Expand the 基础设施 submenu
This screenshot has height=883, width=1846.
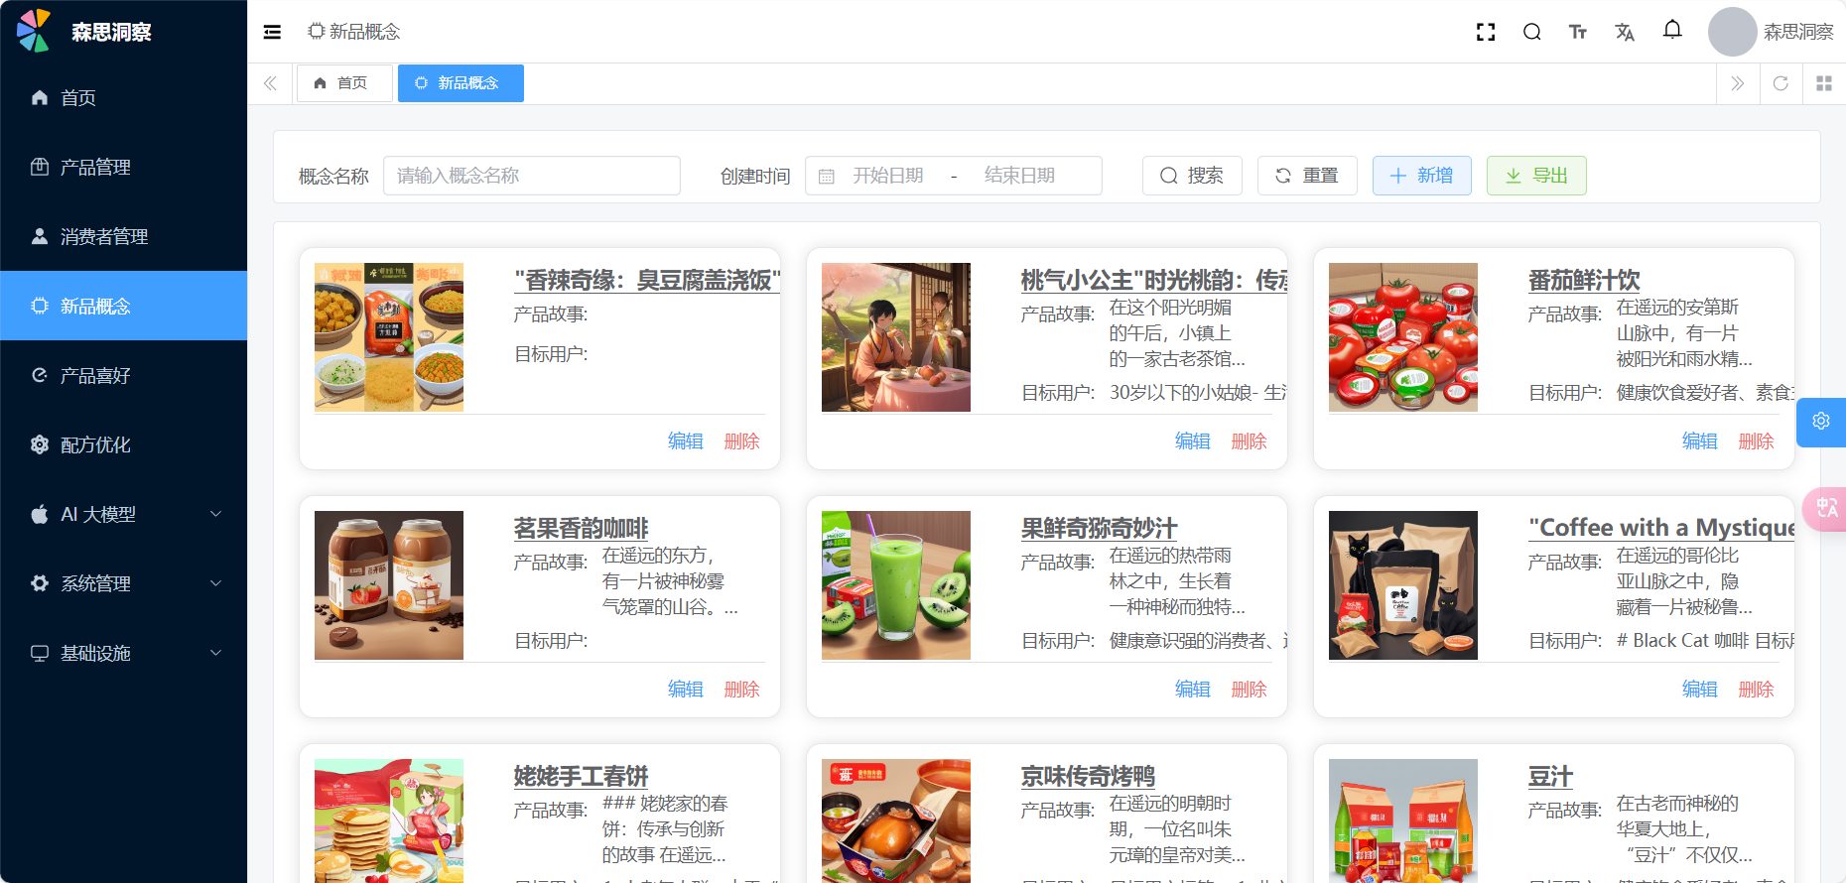click(123, 653)
